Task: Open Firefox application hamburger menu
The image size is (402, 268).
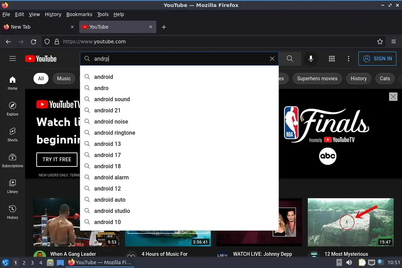Action: tap(394, 42)
